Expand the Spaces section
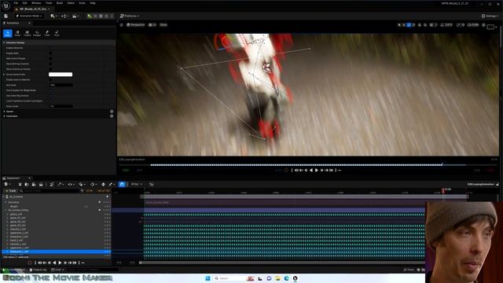Screen dimensions: 503x283 (4, 112)
